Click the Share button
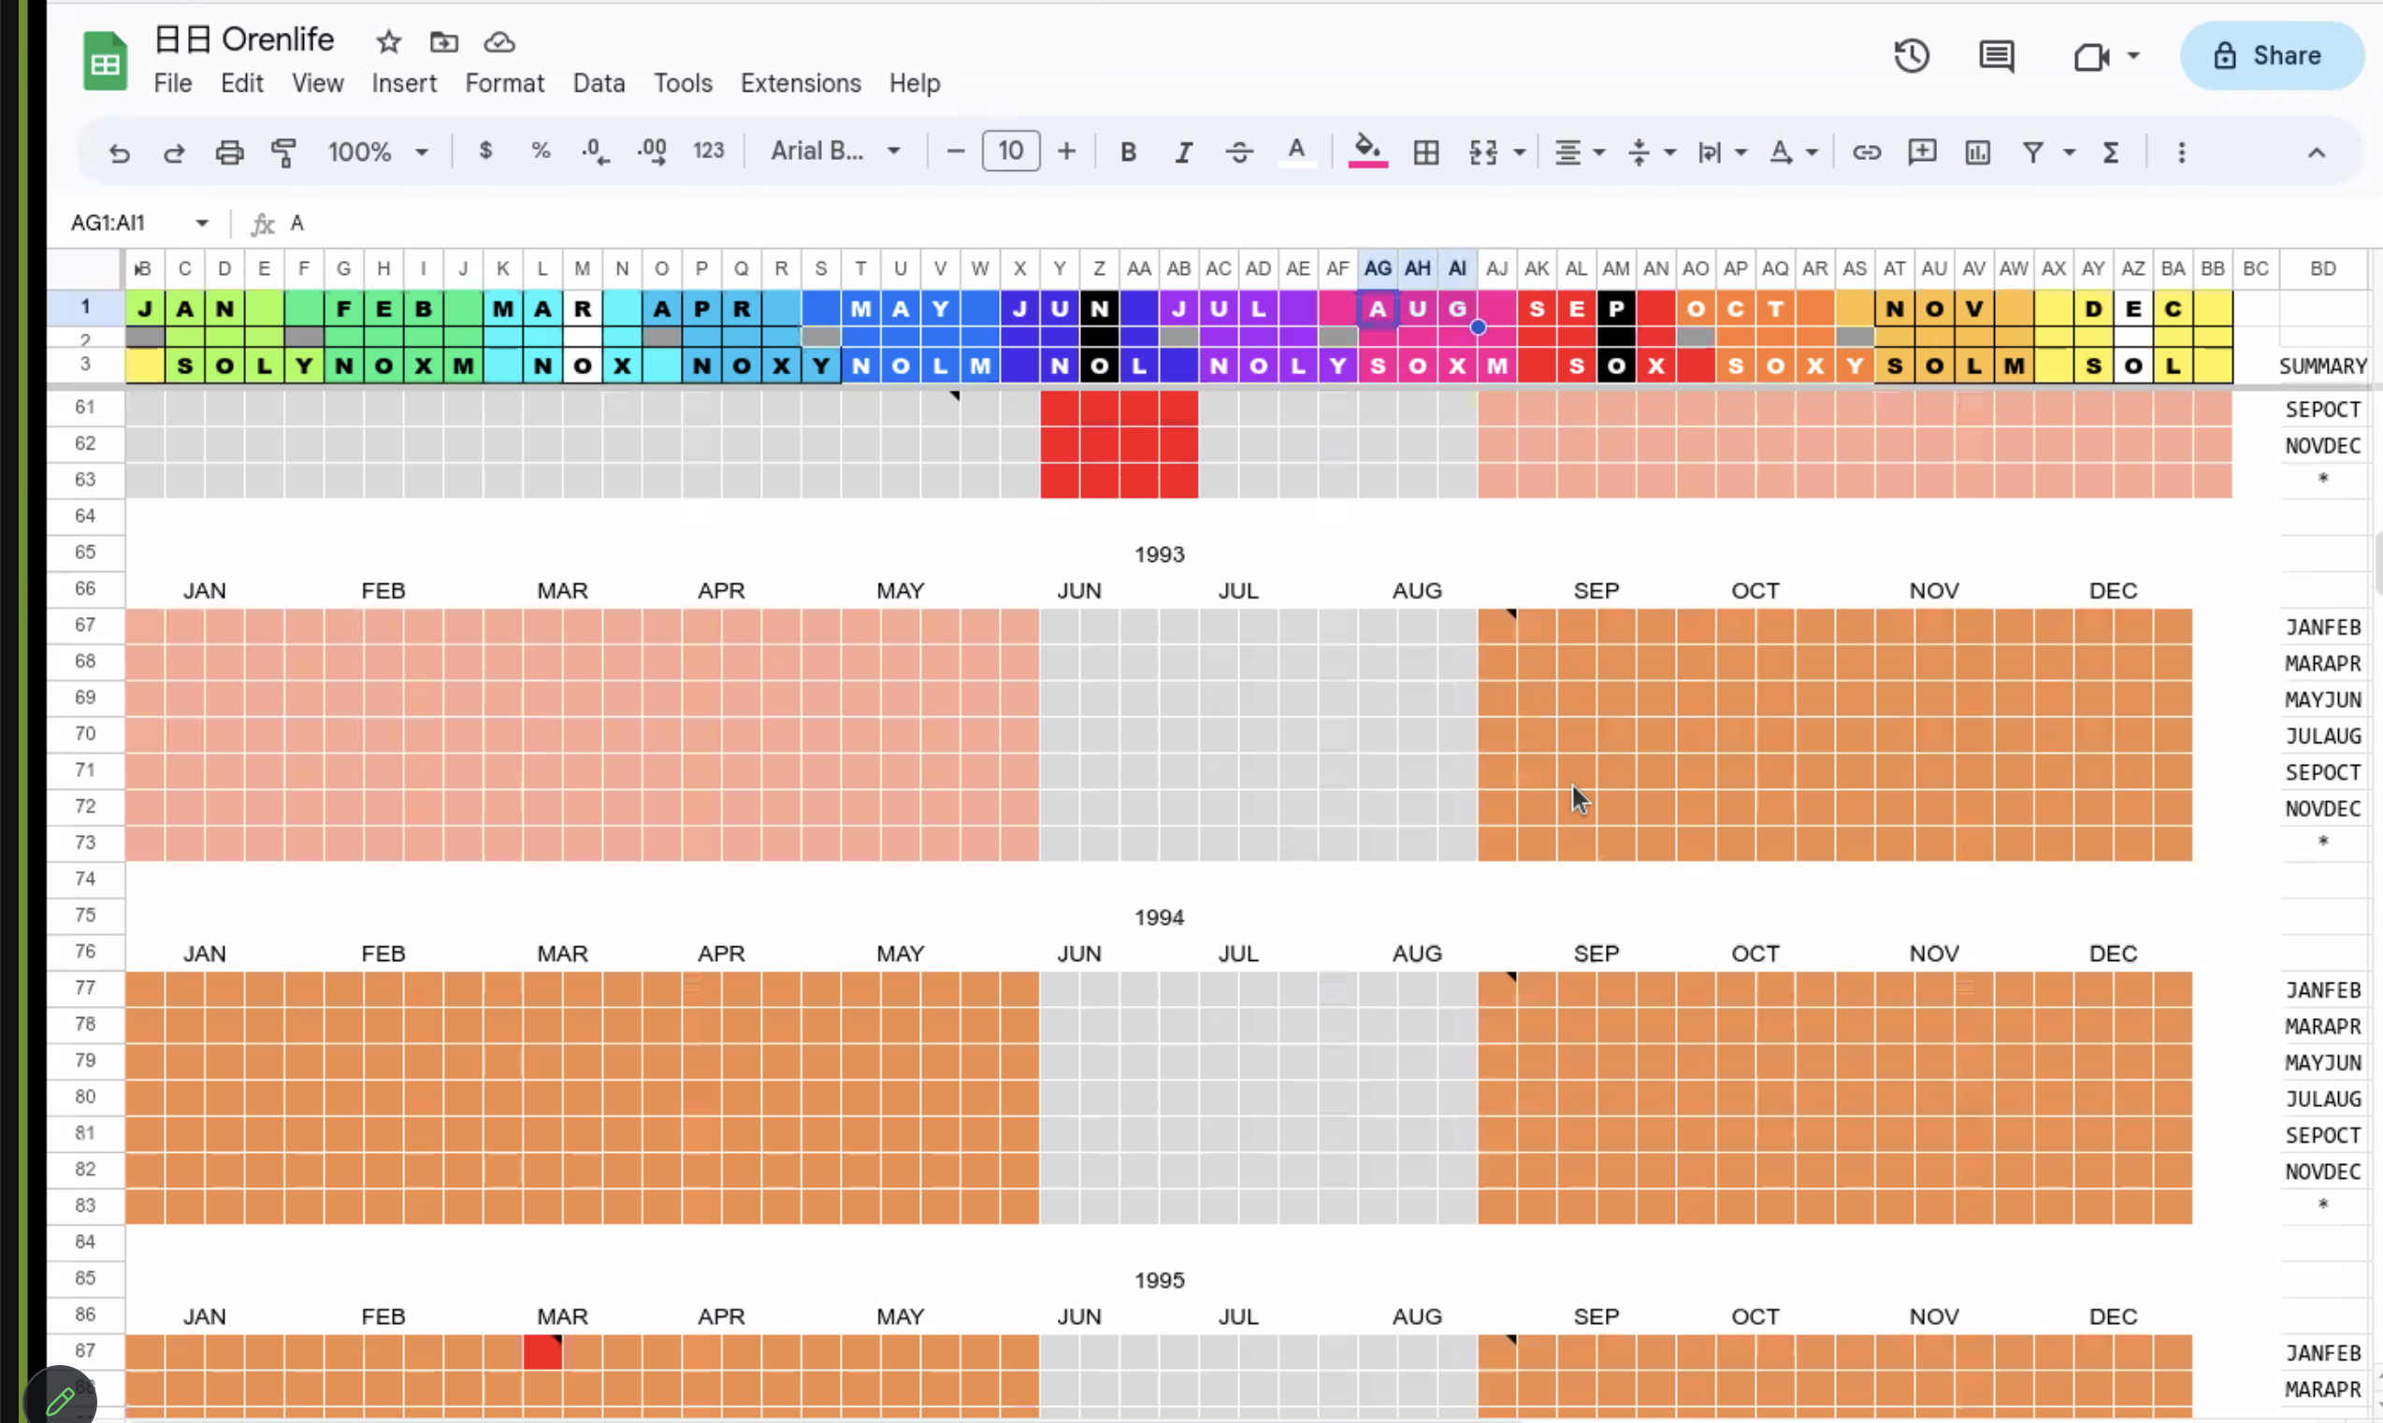 (x=2271, y=55)
